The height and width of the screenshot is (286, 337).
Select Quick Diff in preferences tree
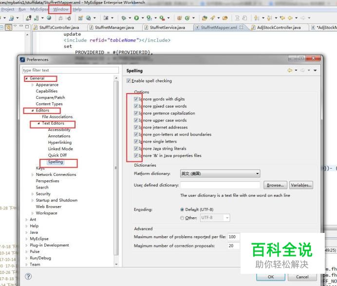(x=57, y=155)
